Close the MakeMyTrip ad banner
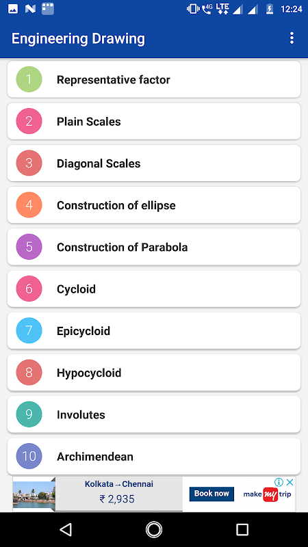This screenshot has width=308, height=547. [x=290, y=482]
